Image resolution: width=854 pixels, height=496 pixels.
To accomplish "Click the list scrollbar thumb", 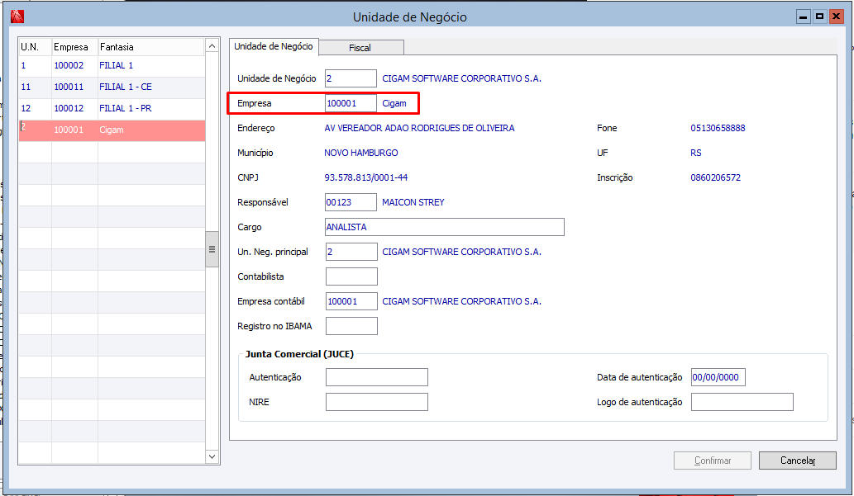I will point(212,249).
